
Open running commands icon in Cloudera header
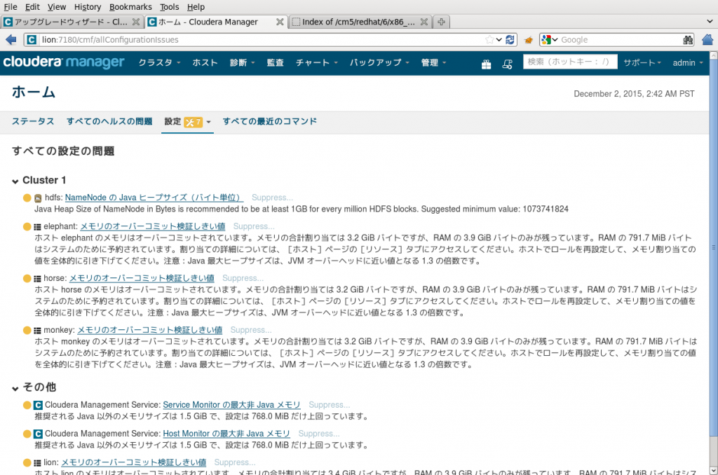pyautogui.click(x=508, y=64)
